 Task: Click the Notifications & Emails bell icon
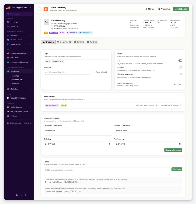tap(8, 112)
